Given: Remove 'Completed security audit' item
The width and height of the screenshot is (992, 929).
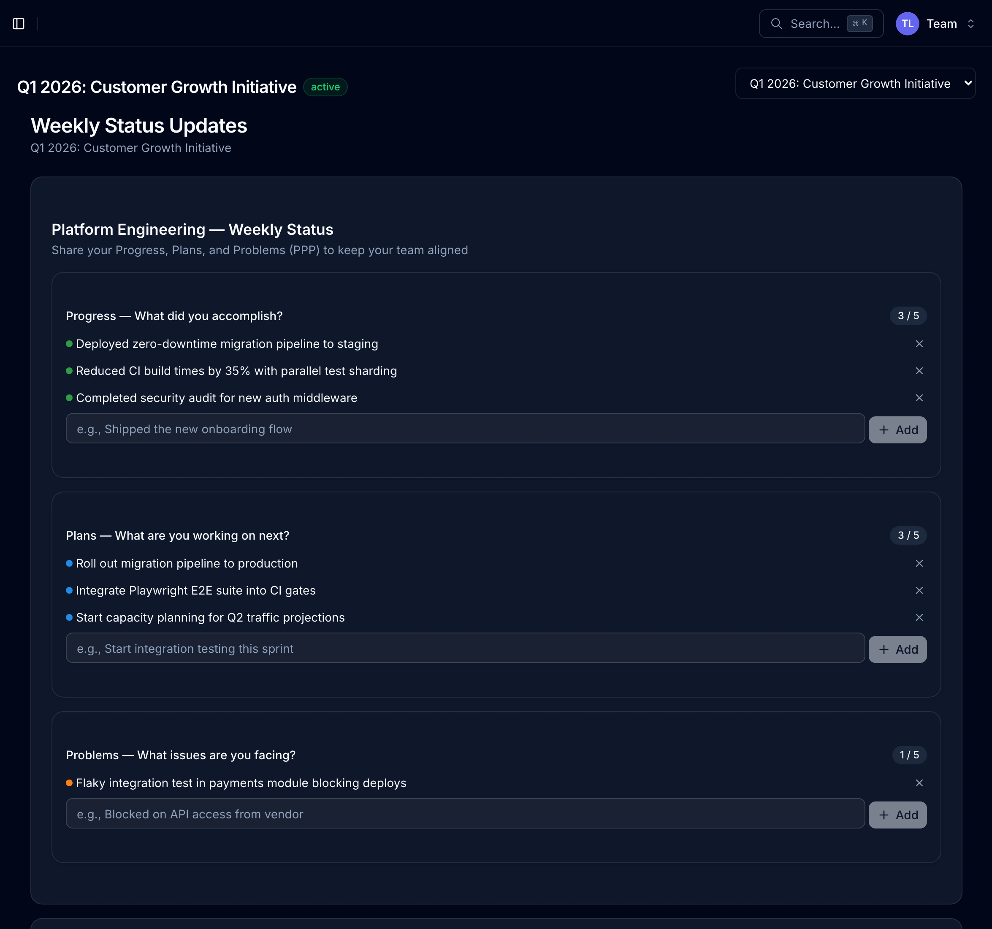Looking at the screenshot, I should pyautogui.click(x=919, y=398).
